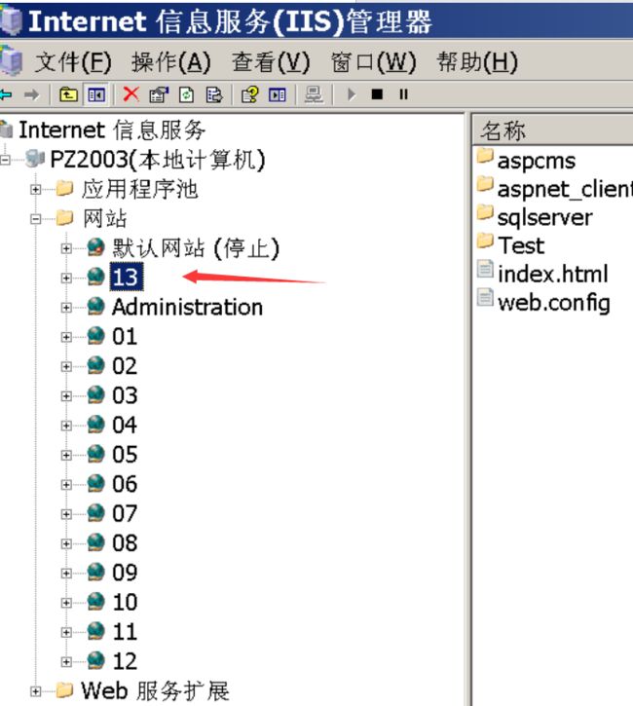
Task: Click the sqlserver folder icon
Action: coord(485,213)
